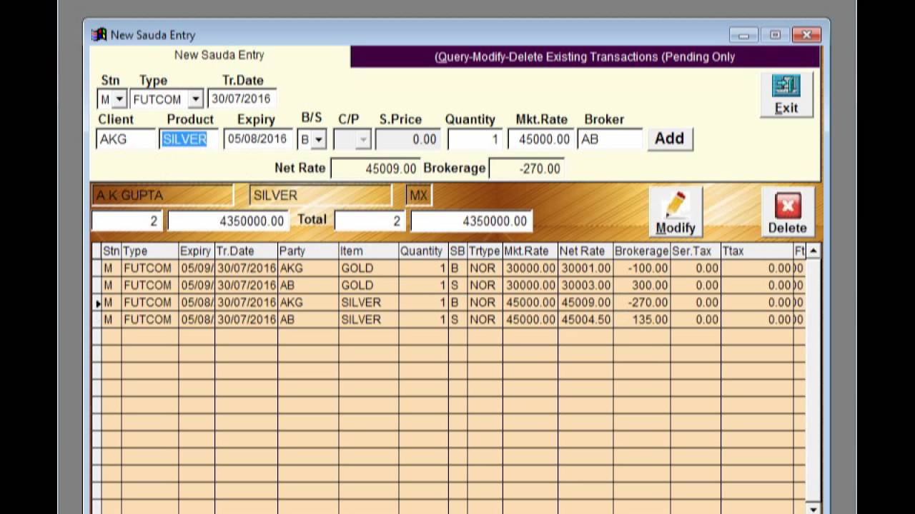Click the Add button

[x=670, y=138]
